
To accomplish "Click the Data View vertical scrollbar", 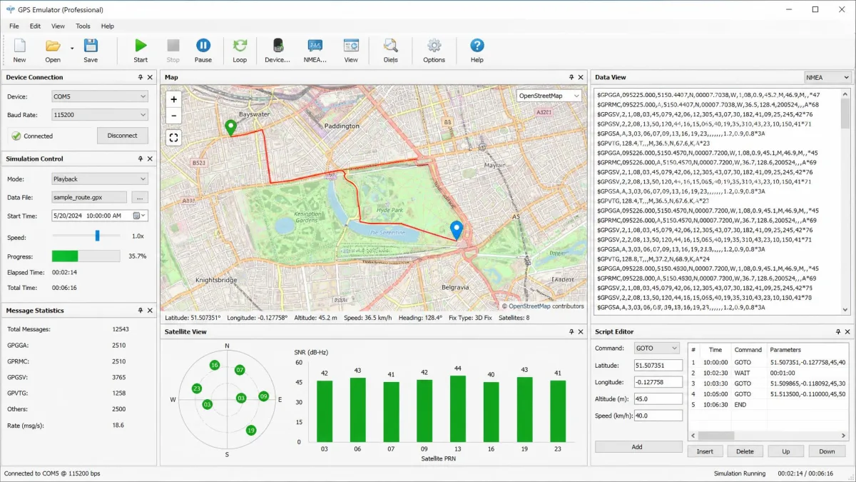I will 846,201.
